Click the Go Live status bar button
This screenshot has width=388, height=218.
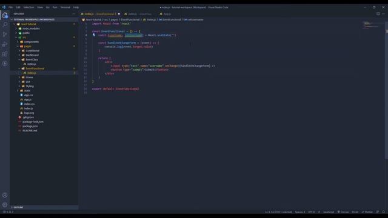[343, 212]
